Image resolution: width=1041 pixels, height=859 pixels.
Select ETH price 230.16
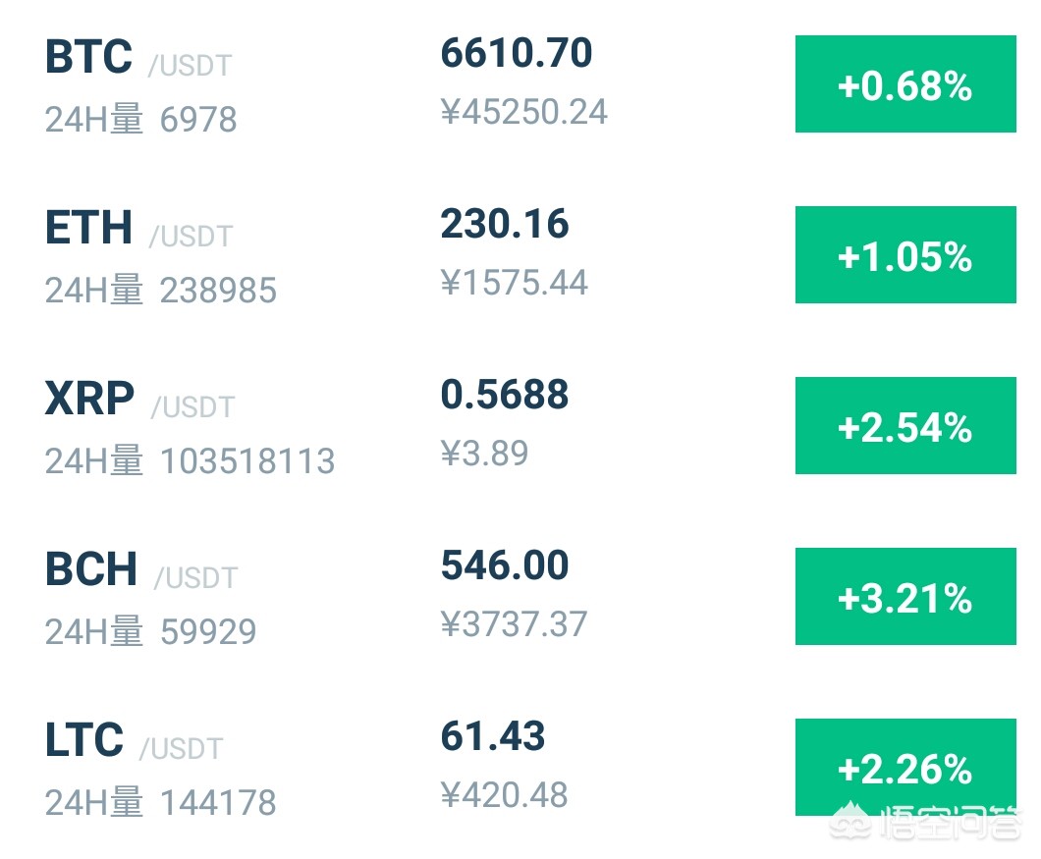505,224
